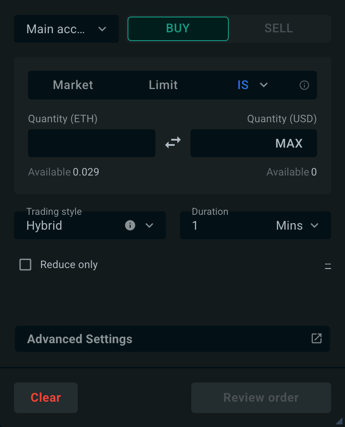
Task: Click the red Clear button
Action: tap(46, 398)
